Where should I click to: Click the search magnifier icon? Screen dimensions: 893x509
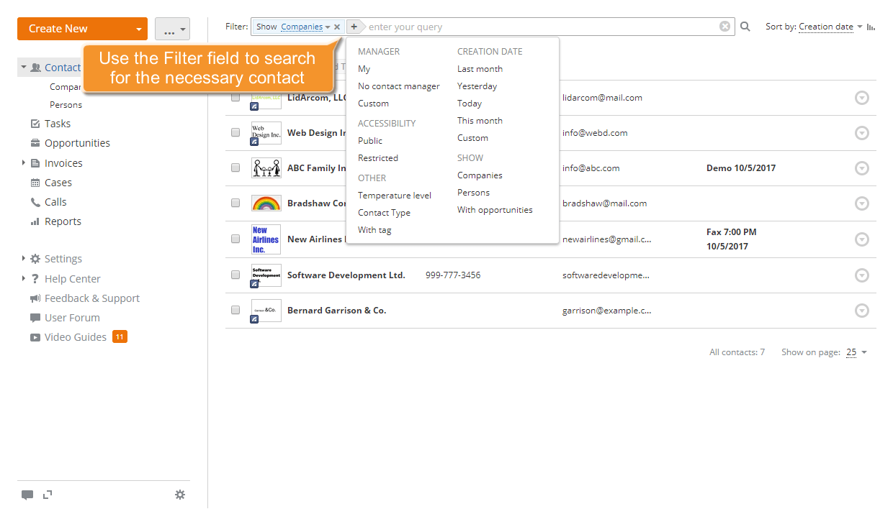[745, 26]
